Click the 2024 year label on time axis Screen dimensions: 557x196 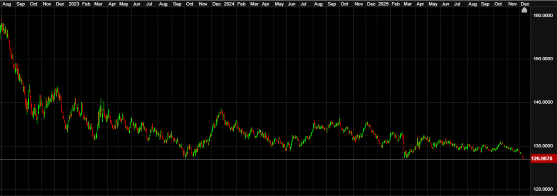click(229, 3)
